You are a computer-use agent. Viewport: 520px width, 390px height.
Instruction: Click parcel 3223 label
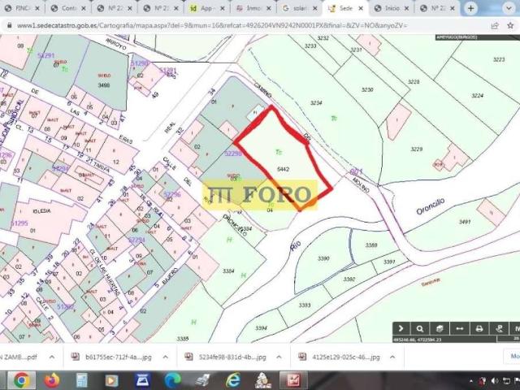(499, 59)
